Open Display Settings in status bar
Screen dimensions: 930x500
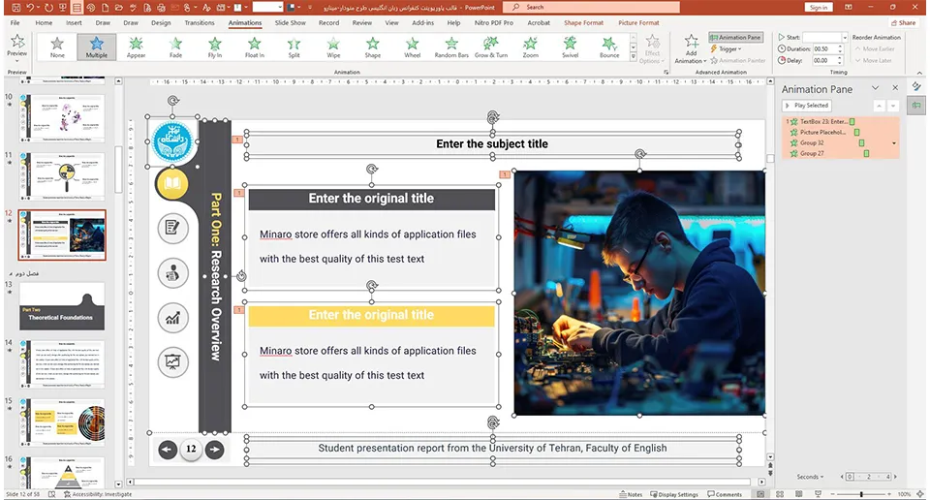pyautogui.click(x=674, y=494)
